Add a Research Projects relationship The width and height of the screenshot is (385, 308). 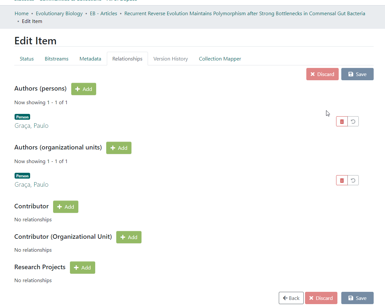(x=83, y=268)
